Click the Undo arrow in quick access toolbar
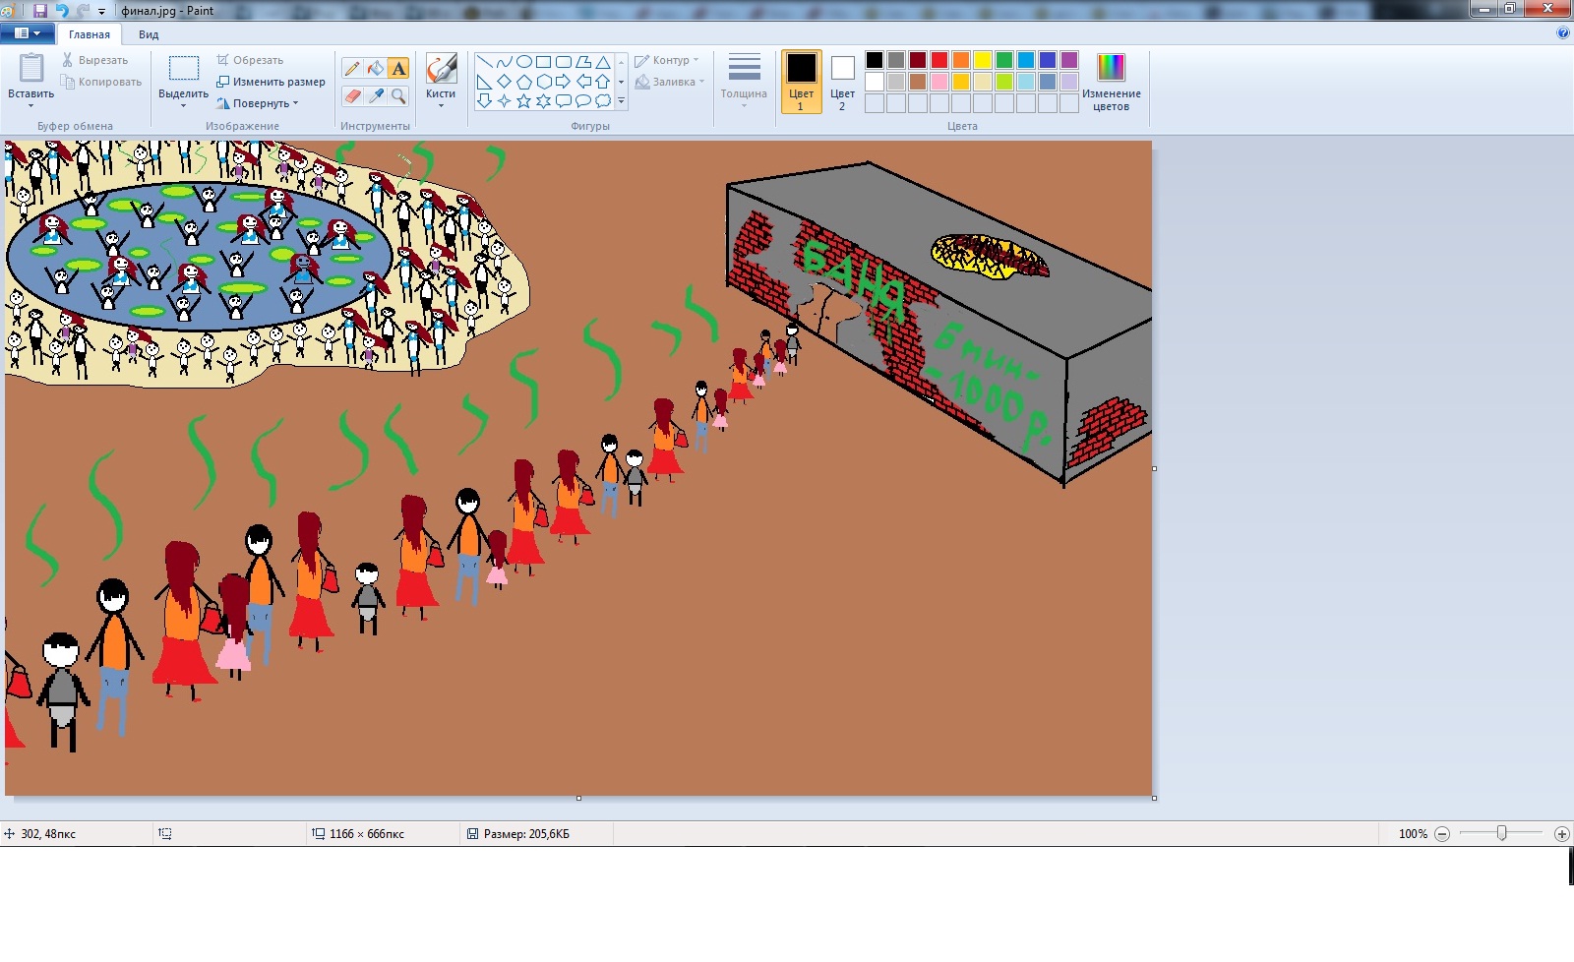 pos(62,11)
